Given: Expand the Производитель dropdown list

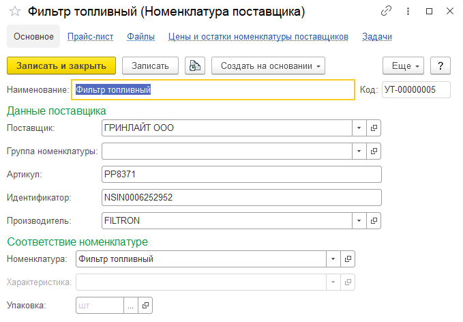Looking at the screenshot, I should pyautogui.click(x=359, y=220).
